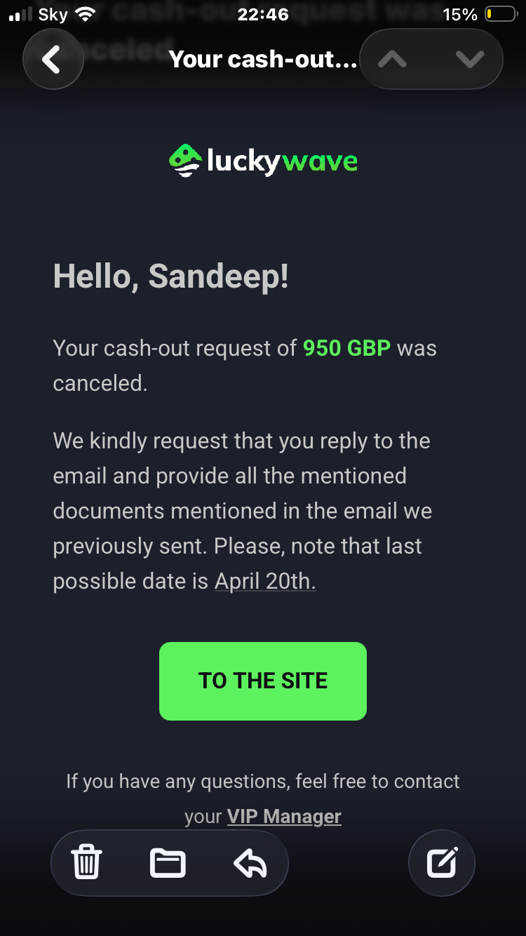Tap the Wi-Fi icon in status bar

[86, 14]
